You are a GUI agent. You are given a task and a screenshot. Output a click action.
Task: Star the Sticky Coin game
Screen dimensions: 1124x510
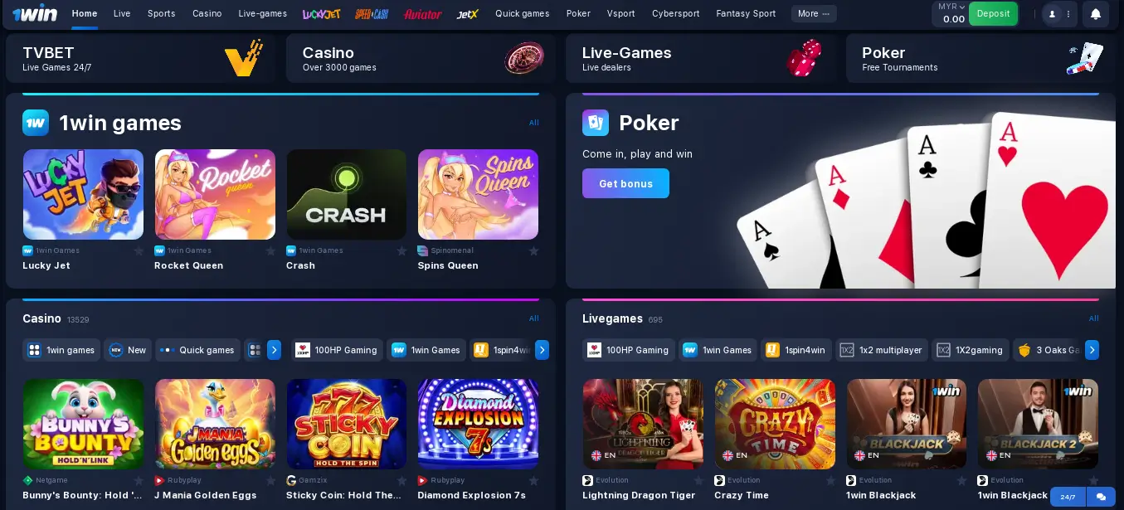click(401, 480)
